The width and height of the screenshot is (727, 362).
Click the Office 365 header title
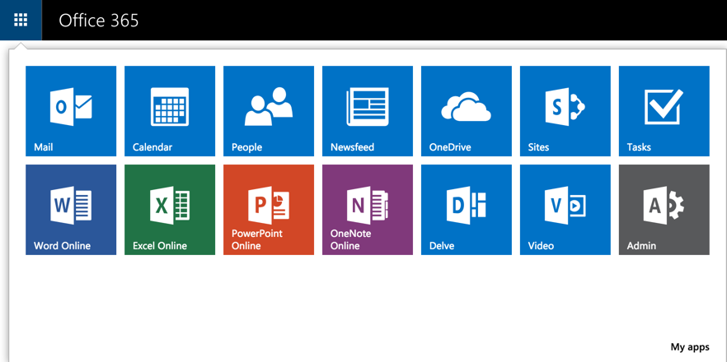point(99,21)
